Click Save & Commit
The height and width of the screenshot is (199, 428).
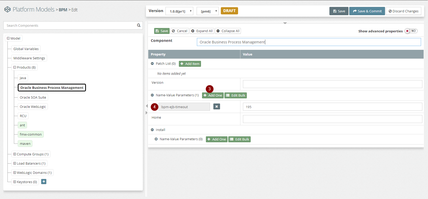coord(367,11)
